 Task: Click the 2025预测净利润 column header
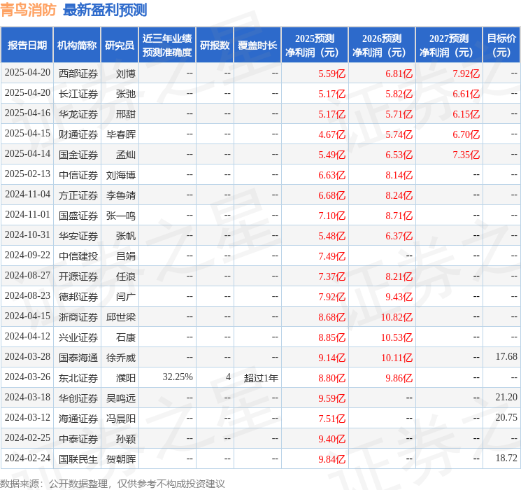click(x=315, y=45)
